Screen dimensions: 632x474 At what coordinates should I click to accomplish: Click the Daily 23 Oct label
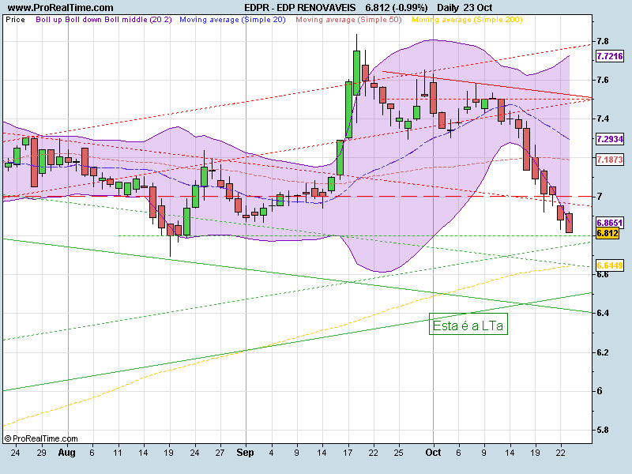point(465,8)
